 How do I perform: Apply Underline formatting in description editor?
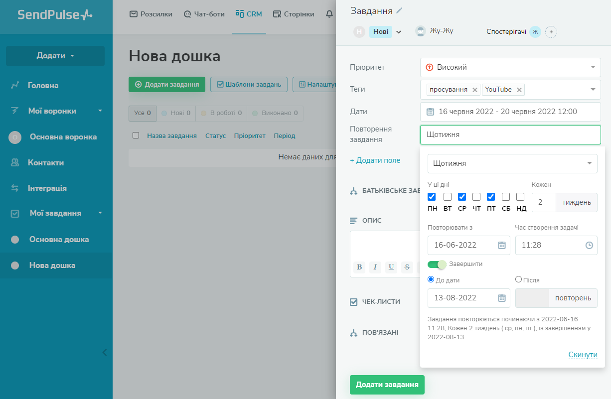391,267
